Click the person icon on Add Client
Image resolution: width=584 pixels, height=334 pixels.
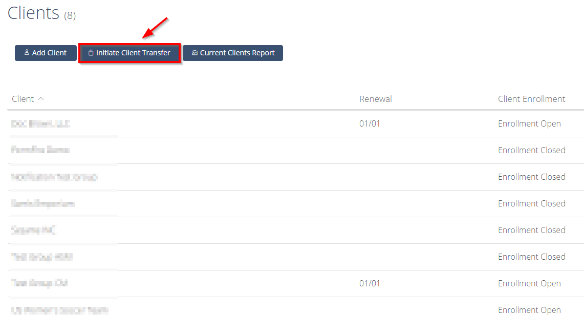[27, 53]
